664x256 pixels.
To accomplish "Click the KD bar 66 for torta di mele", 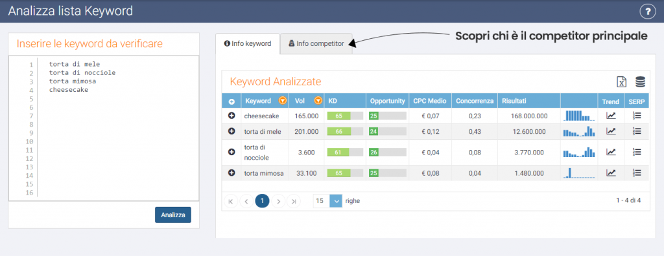I will click(x=345, y=131).
